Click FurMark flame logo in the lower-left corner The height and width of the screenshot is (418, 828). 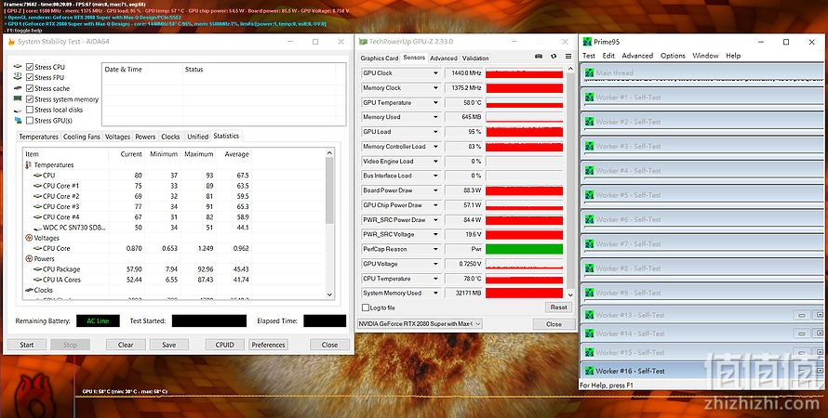coord(34,397)
